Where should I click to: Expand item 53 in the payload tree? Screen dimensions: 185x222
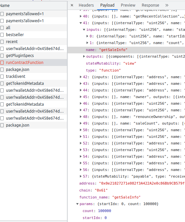(81, 150)
